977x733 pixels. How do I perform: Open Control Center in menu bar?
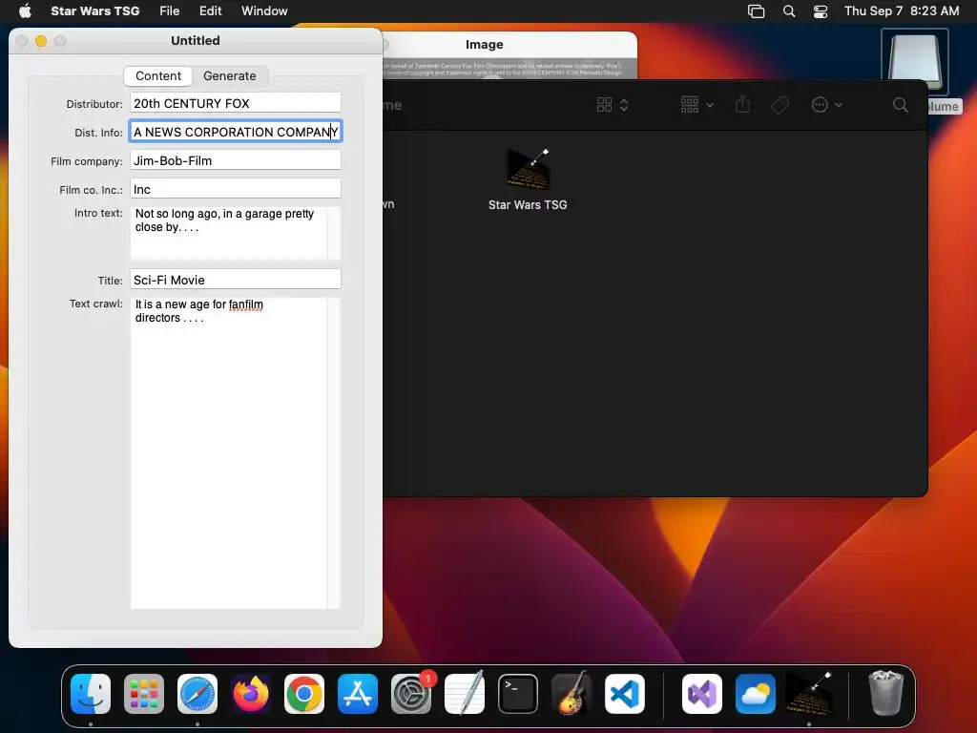coord(821,11)
